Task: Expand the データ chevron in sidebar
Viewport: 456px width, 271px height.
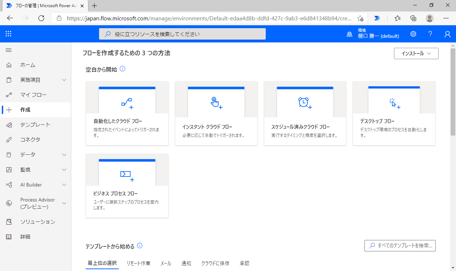Action: click(x=64, y=155)
